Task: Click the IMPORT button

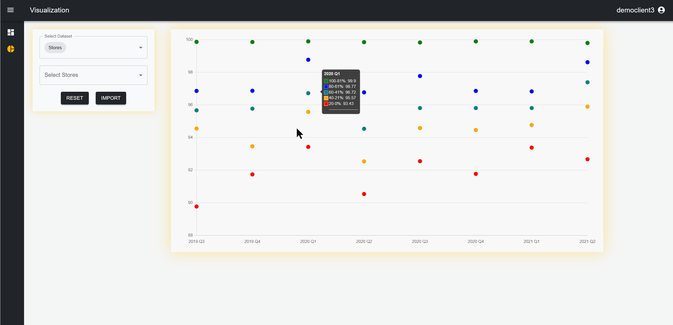Action: point(111,98)
